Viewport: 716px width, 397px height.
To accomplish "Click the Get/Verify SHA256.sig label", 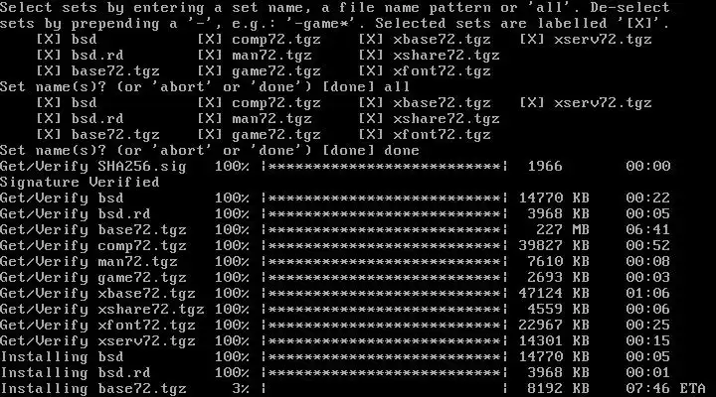I will [x=93, y=167].
